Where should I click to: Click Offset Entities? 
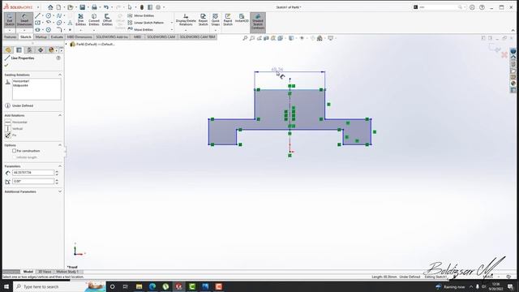(x=107, y=19)
